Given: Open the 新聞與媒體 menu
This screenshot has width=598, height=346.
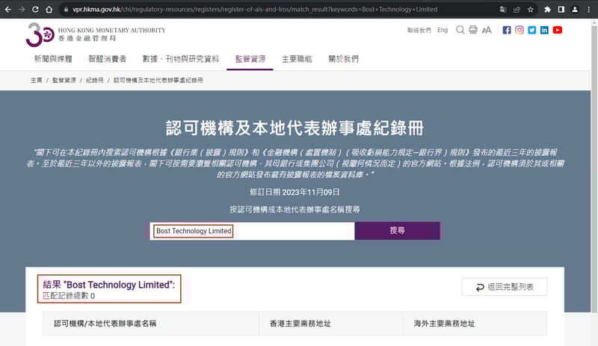Looking at the screenshot, I should pyautogui.click(x=53, y=59).
